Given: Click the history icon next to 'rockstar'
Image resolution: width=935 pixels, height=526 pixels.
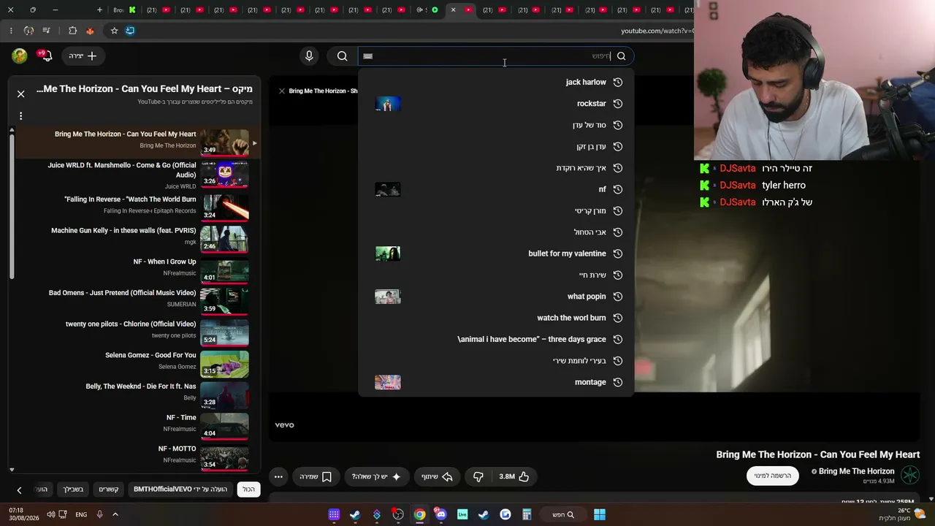Looking at the screenshot, I should (x=618, y=104).
